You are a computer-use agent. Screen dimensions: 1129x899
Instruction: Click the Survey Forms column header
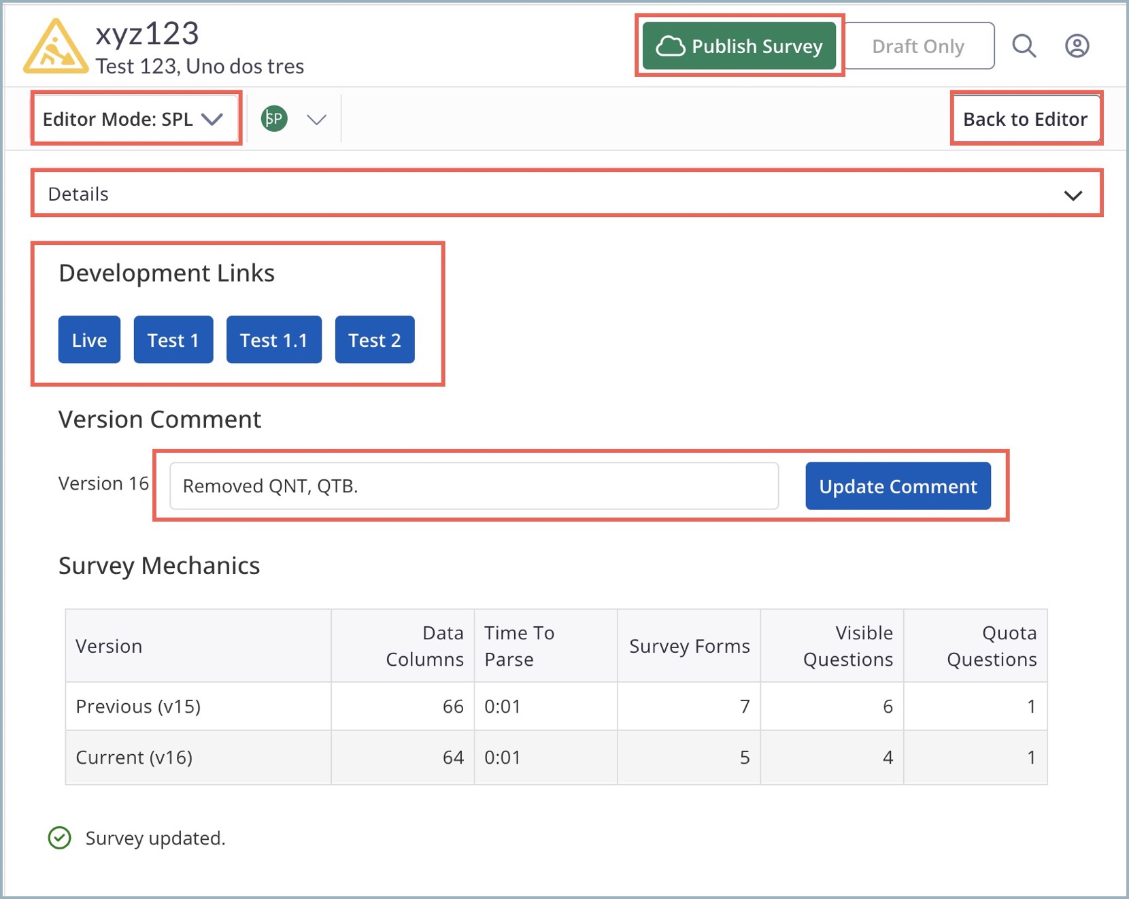(x=689, y=646)
